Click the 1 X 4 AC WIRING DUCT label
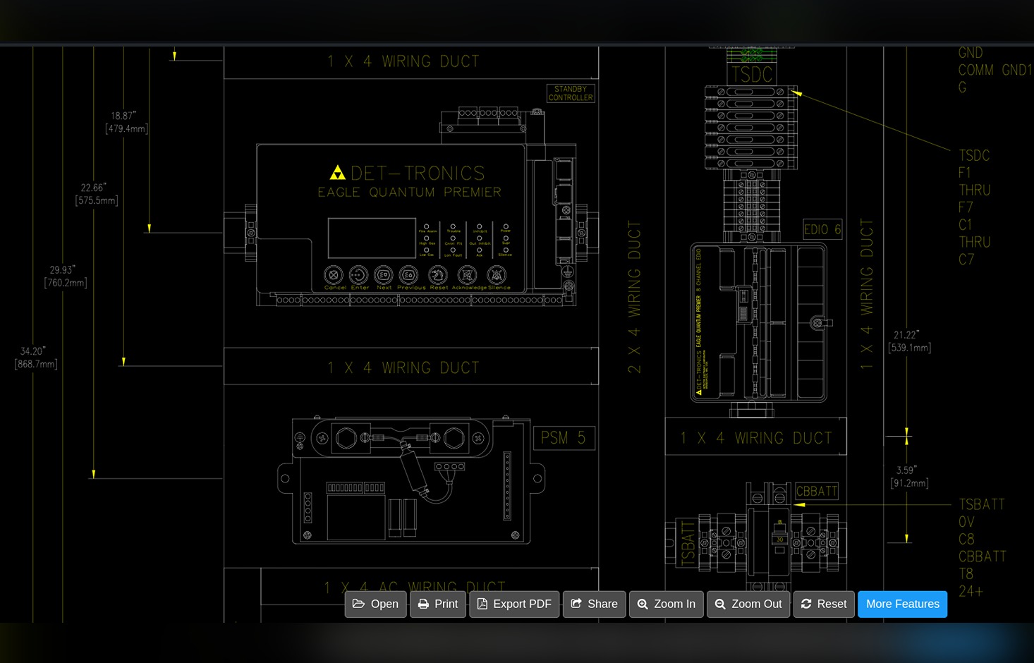The height and width of the screenshot is (663, 1034). pos(415,588)
